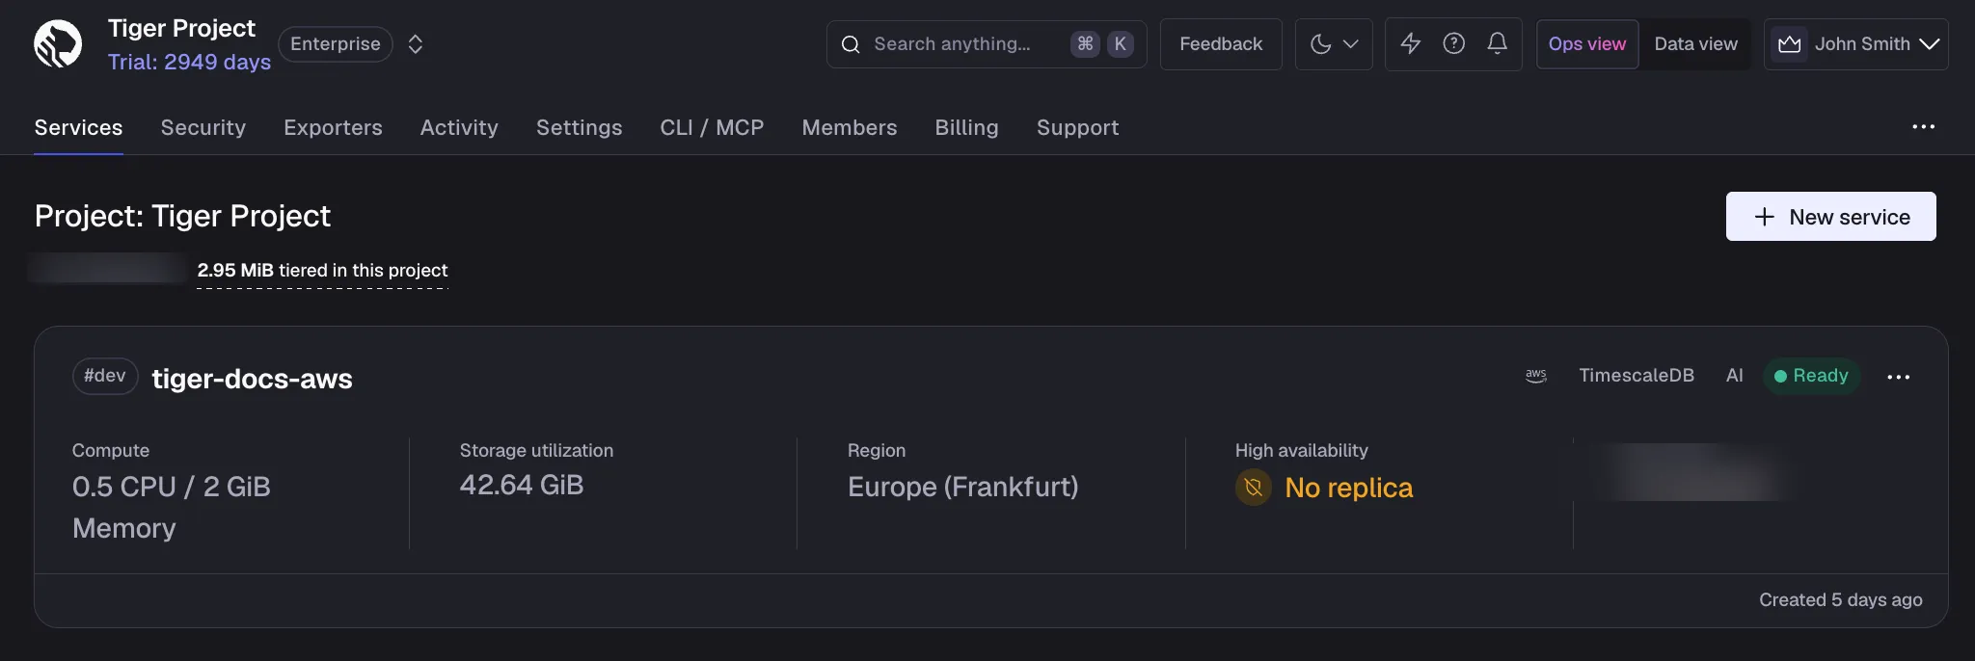Expand the navigation overflow ellipsis menu
Screen dimensions: 1975x661
(1923, 127)
